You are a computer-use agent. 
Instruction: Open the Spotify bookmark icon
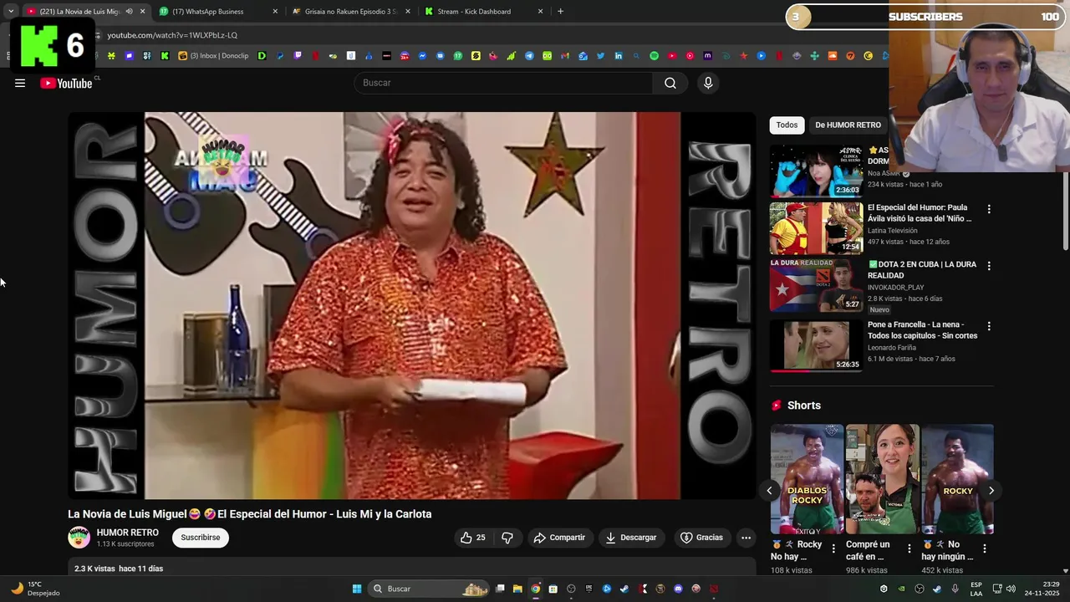point(654,56)
